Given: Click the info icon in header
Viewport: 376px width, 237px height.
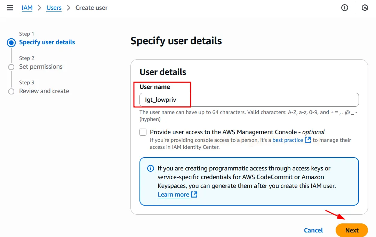Looking at the screenshot, I should pyautogui.click(x=345, y=8).
